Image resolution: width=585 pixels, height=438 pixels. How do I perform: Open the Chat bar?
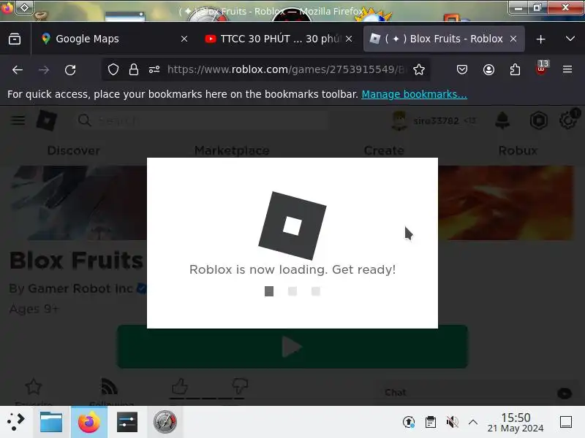pos(479,393)
